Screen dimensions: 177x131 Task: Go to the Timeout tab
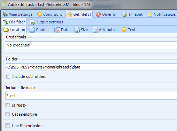coord(132,14)
